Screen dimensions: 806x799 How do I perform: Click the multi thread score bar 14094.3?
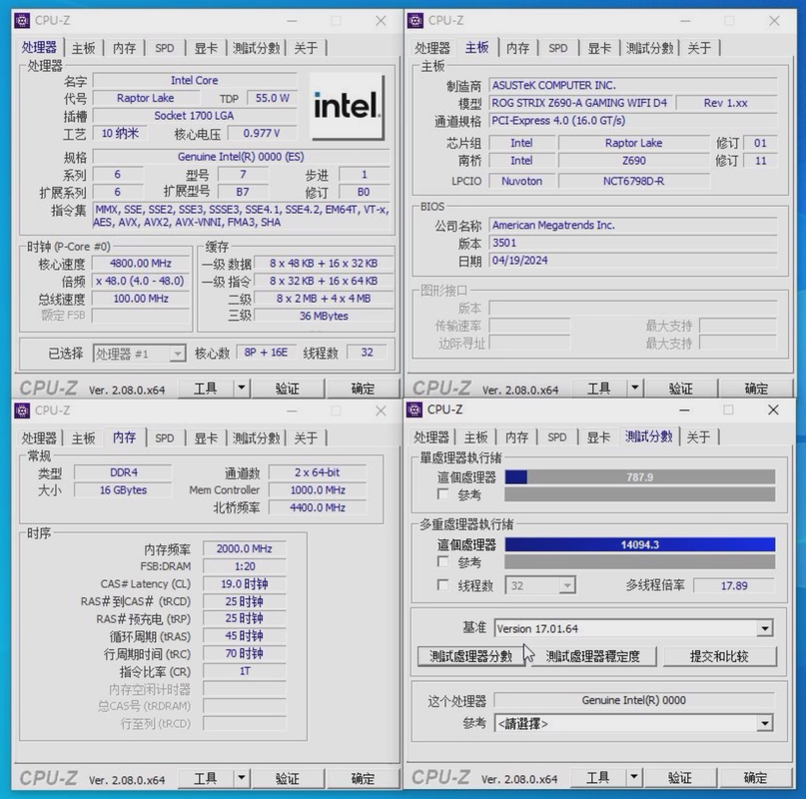pyautogui.click(x=639, y=544)
